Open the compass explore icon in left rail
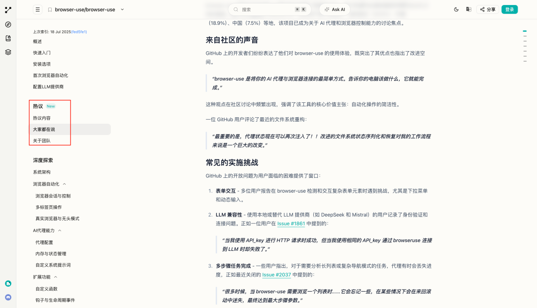This screenshot has height=308, width=537. coord(7,23)
